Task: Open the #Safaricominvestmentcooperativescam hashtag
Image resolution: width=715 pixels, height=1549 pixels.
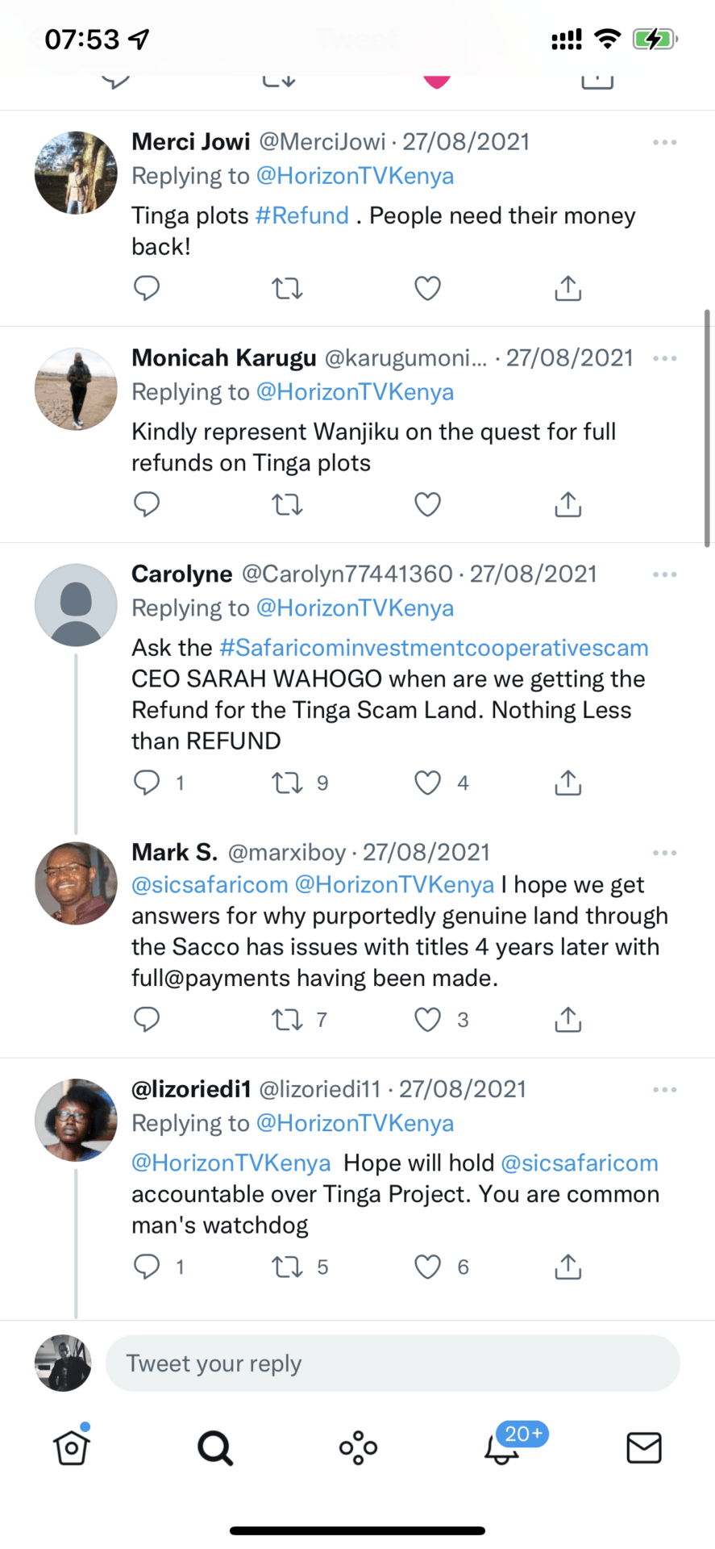Action: [434, 648]
